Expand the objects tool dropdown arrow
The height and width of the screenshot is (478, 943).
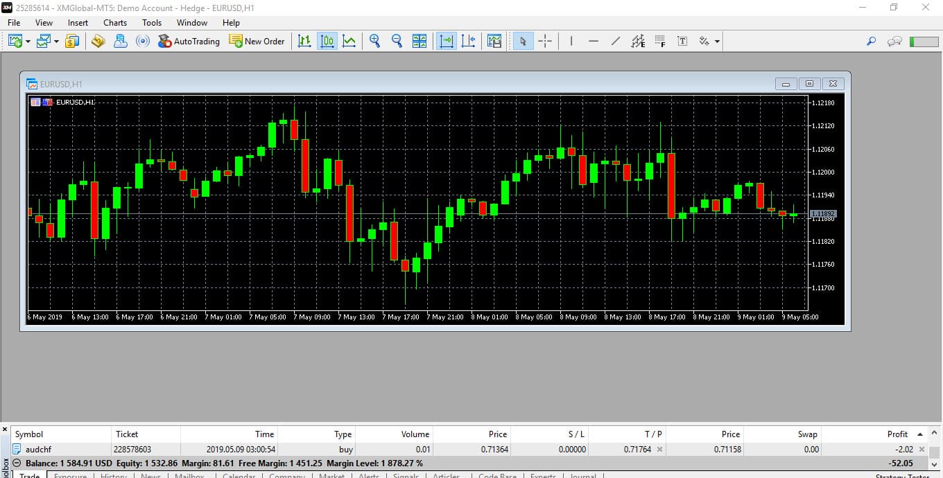tap(717, 42)
